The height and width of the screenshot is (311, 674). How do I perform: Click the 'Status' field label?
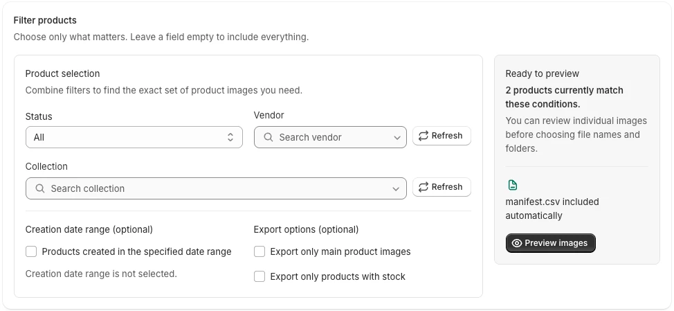pyautogui.click(x=39, y=116)
